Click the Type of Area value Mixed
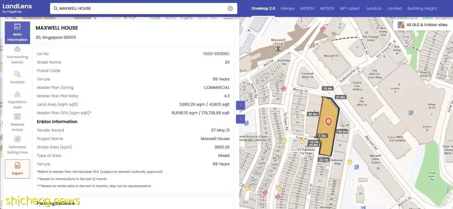The width and height of the screenshot is (453, 209). pos(224,156)
